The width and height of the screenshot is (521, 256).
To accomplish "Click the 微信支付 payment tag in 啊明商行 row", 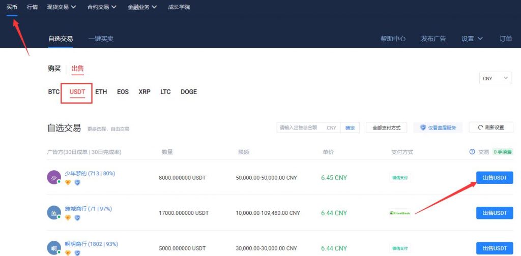I will 400,248.
